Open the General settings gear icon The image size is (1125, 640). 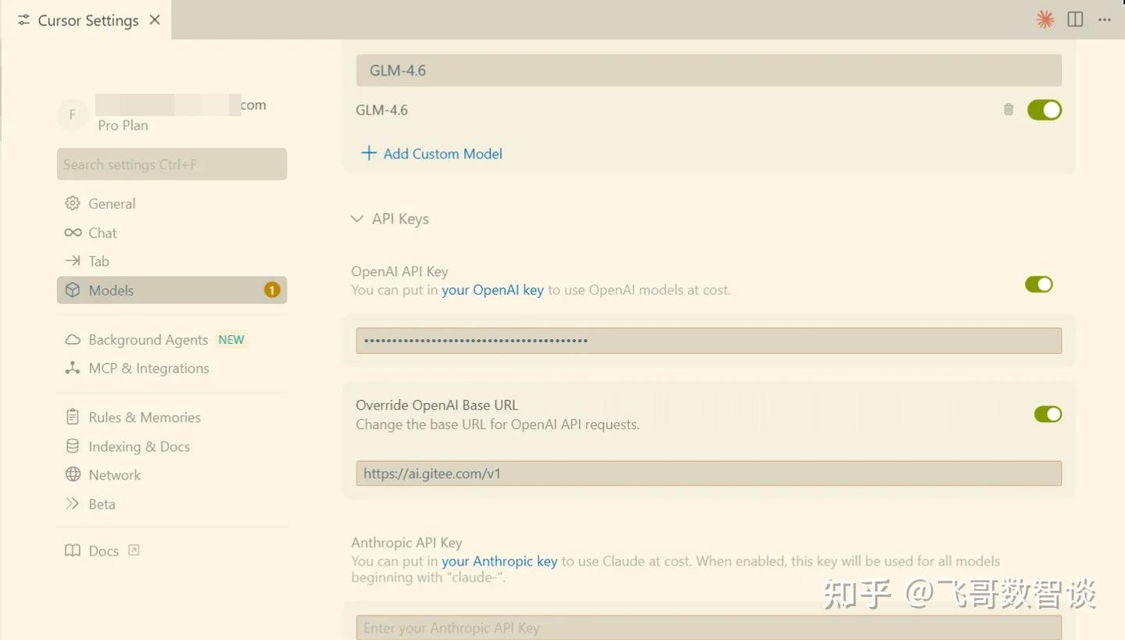tap(73, 203)
